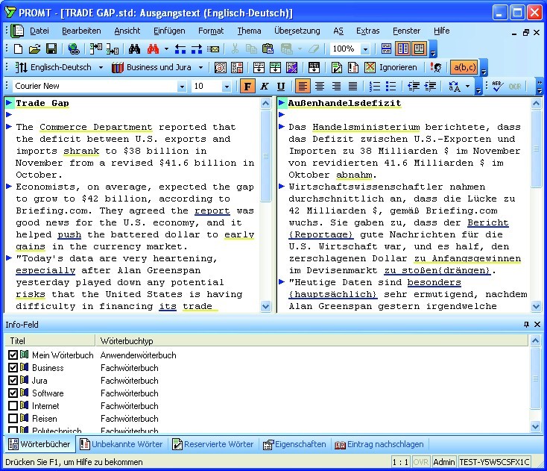Click the Wörterbuchtyp column header
The width and height of the screenshot is (547, 471).
point(312,340)
